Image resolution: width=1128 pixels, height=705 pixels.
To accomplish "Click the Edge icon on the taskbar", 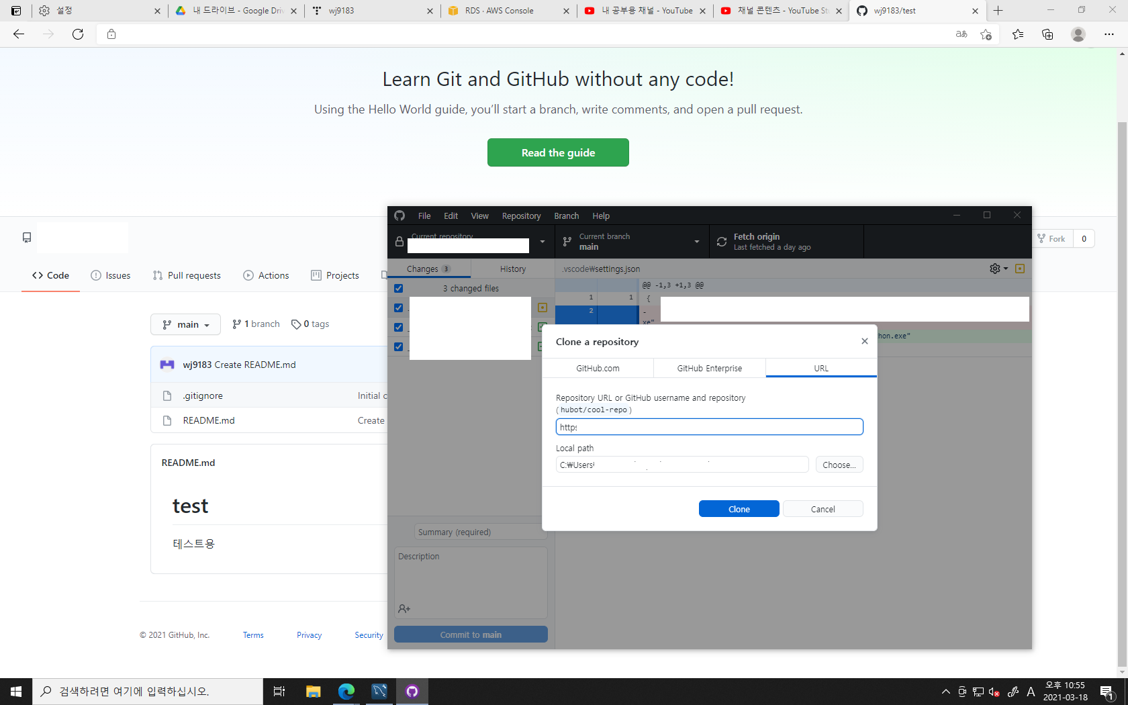I will (x=346, y=692).
